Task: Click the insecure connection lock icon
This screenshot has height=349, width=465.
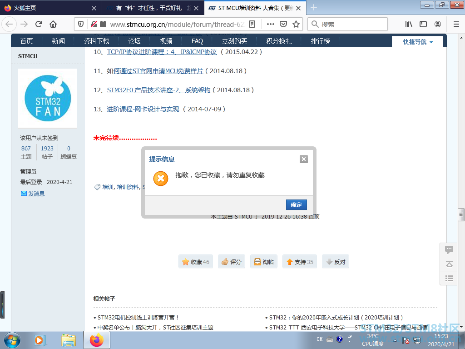Action: (94, 25)
